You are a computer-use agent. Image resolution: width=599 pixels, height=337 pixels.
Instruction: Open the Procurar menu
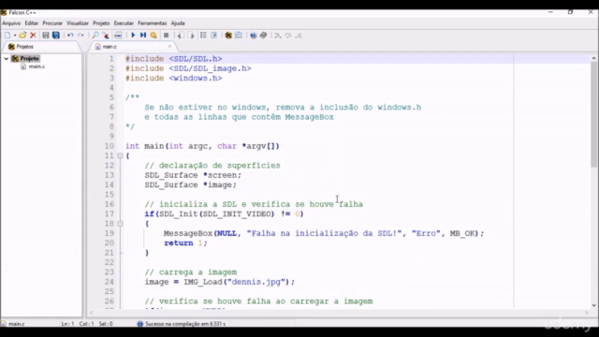[x=52, y=23]
